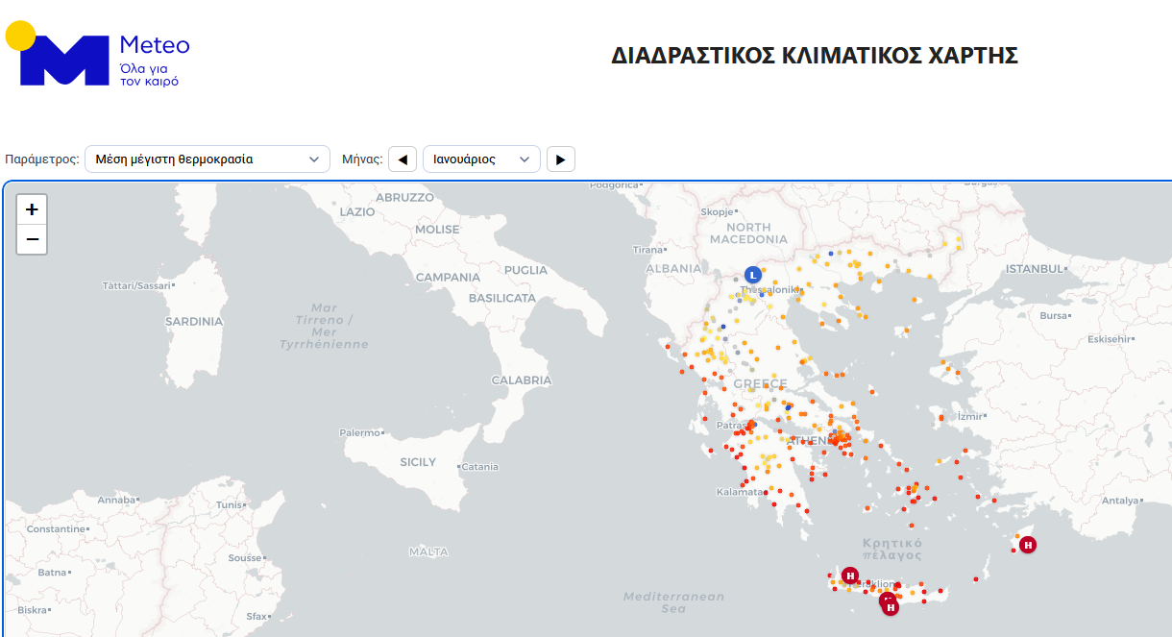Click the chevron on Μέση μέγιστη θερμοκρασία selector
The width and height of the screenshot is (1172, 637).
click(x=313, y=159)
